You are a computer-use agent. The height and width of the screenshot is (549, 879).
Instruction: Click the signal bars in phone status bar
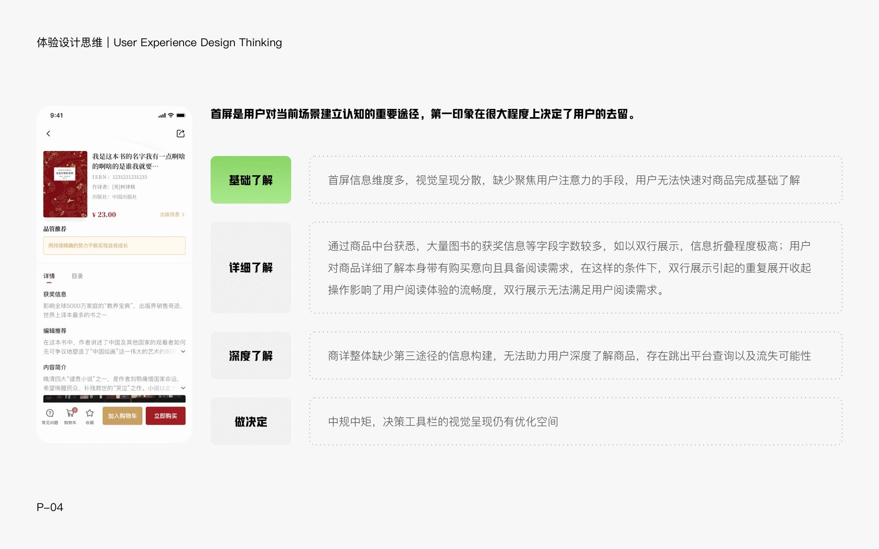tap(162, 116)
